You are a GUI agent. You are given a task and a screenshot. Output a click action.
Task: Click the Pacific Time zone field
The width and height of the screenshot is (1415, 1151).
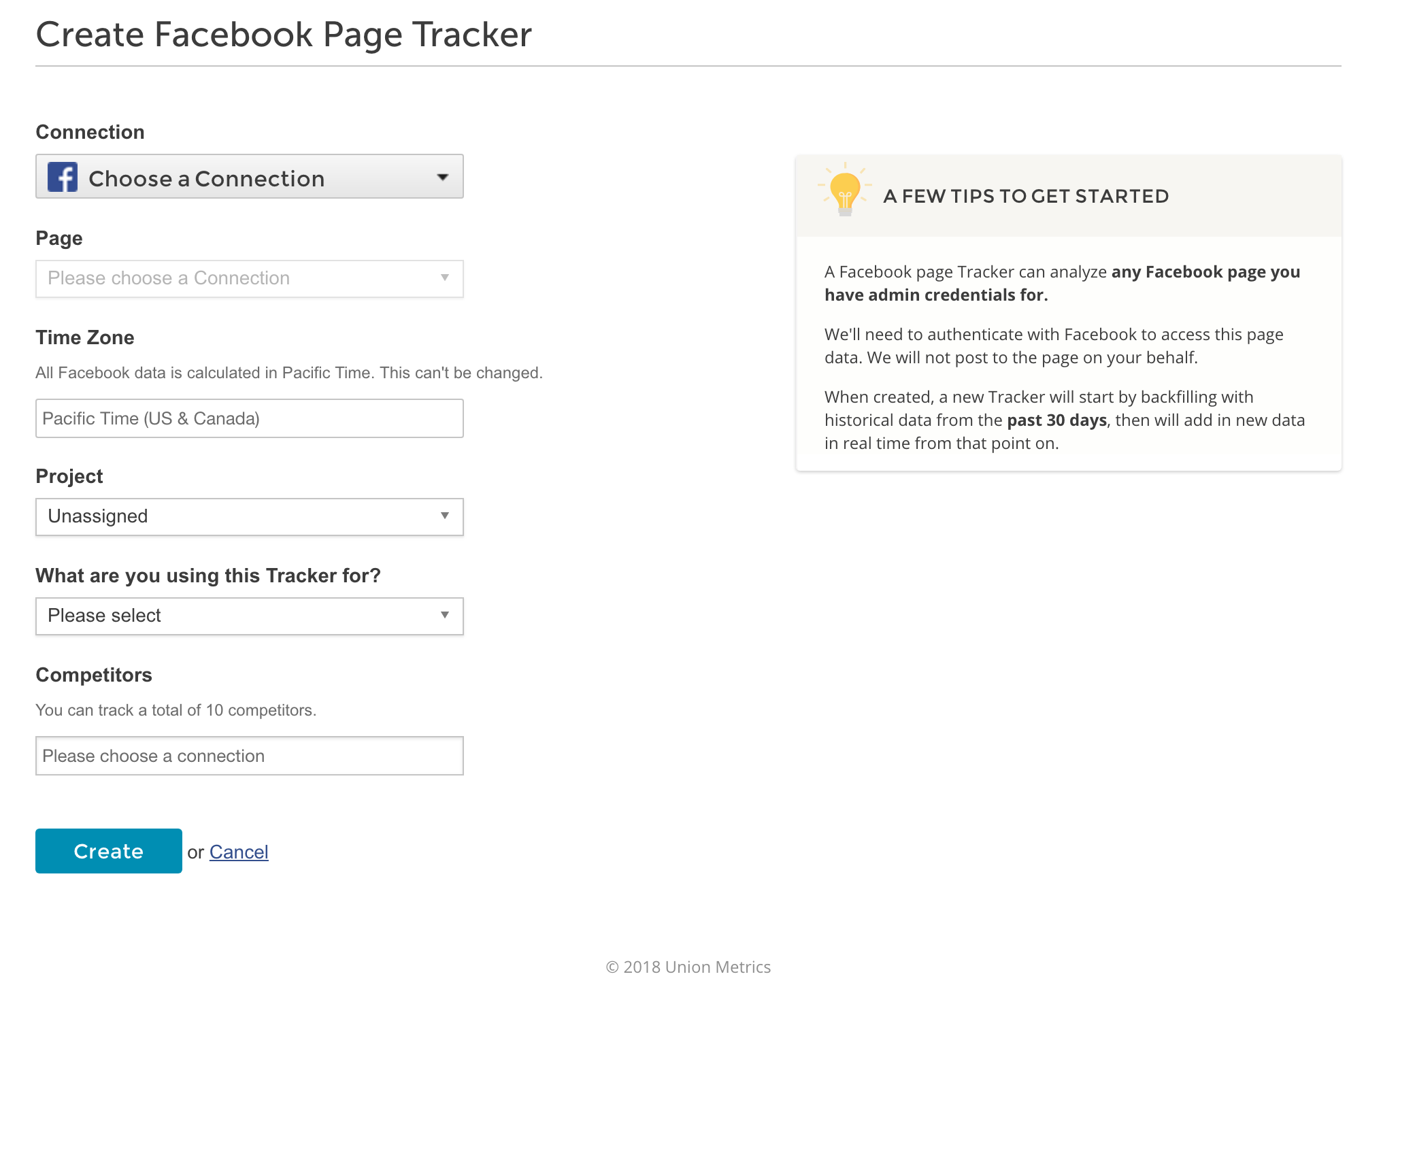[x=249, y=418]
